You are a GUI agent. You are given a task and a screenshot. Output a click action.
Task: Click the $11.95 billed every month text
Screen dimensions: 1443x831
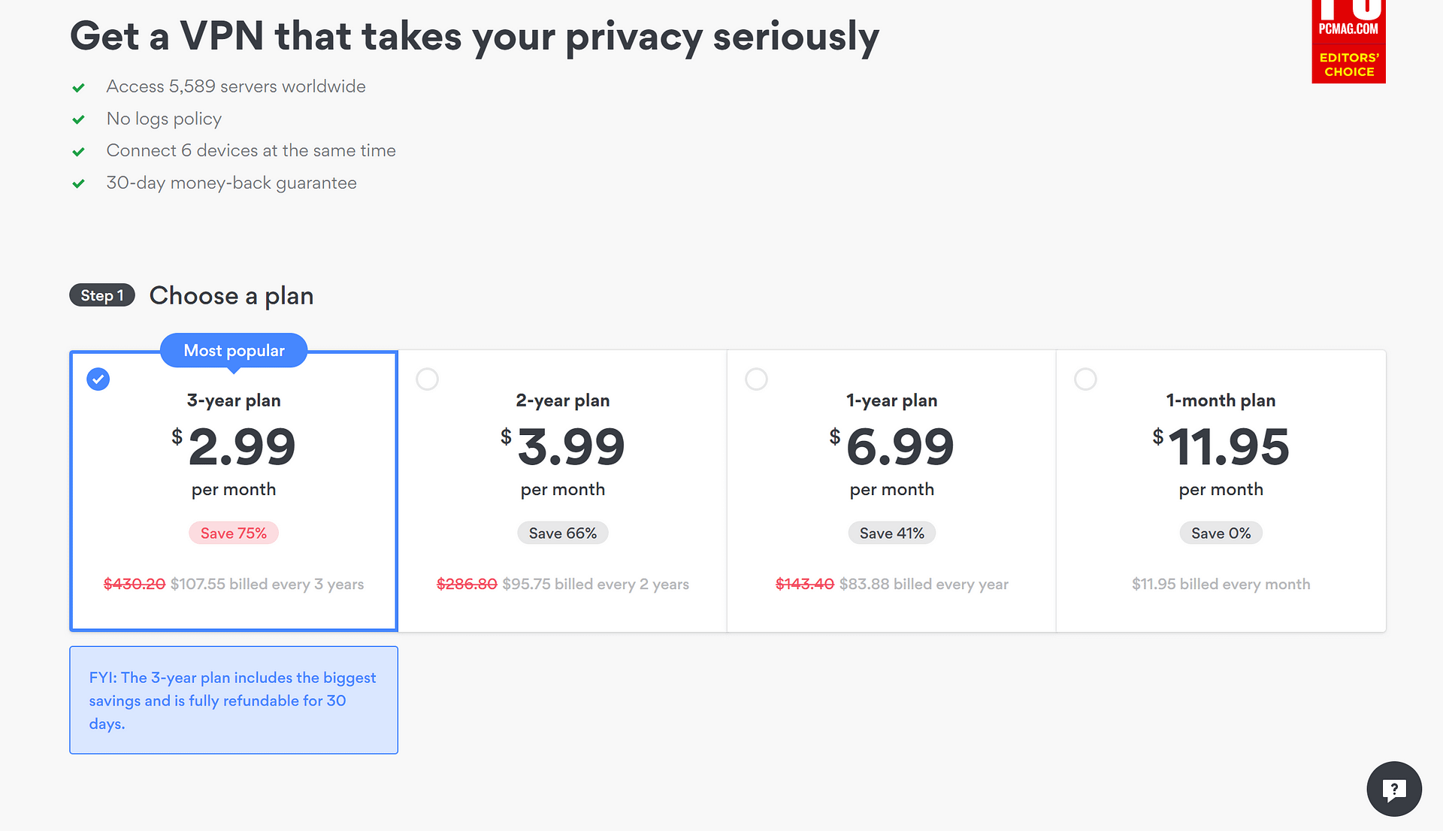pos(1221,584)
